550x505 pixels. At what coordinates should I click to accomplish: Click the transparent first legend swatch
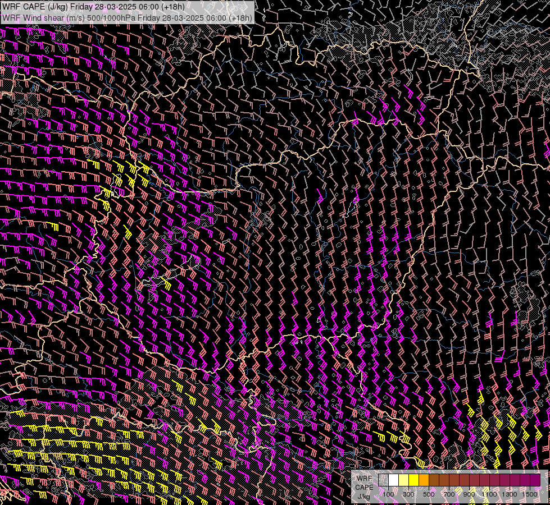[x=383, y=480]
